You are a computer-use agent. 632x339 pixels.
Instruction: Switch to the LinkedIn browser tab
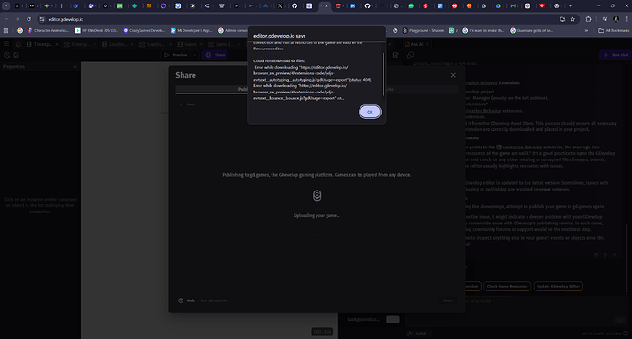(352, 6)
